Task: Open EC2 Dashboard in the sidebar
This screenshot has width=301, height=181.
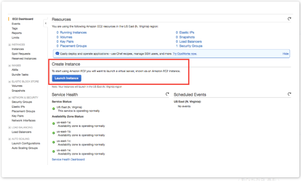Action: [22, 19]
